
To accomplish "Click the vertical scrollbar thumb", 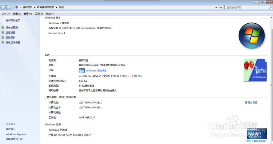I will [271, 85].
